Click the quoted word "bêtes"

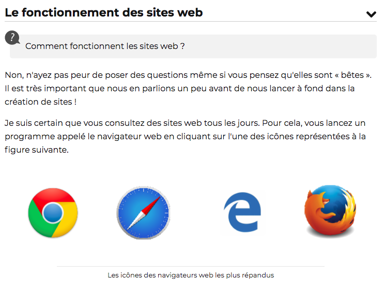(x=352, y=75)
